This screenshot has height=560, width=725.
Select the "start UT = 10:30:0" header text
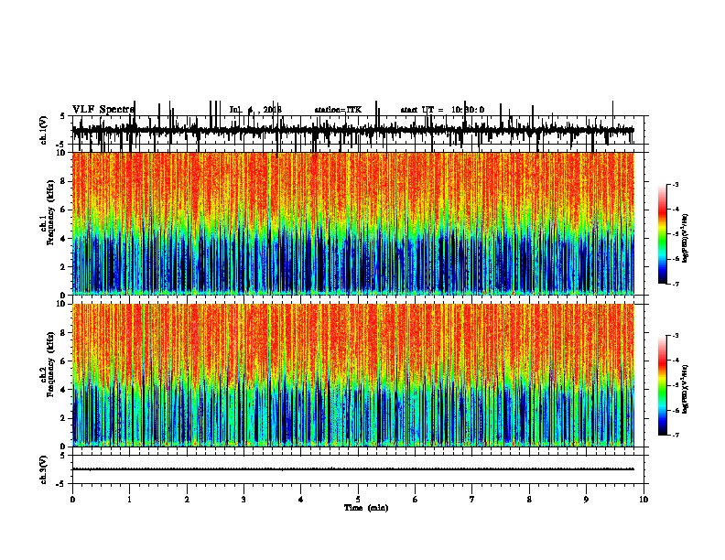442,110
